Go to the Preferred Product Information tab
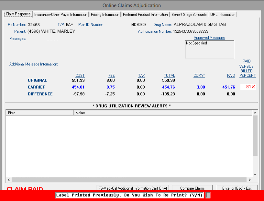The width and height of the screenshot is (264, 201). pos(145,15)
